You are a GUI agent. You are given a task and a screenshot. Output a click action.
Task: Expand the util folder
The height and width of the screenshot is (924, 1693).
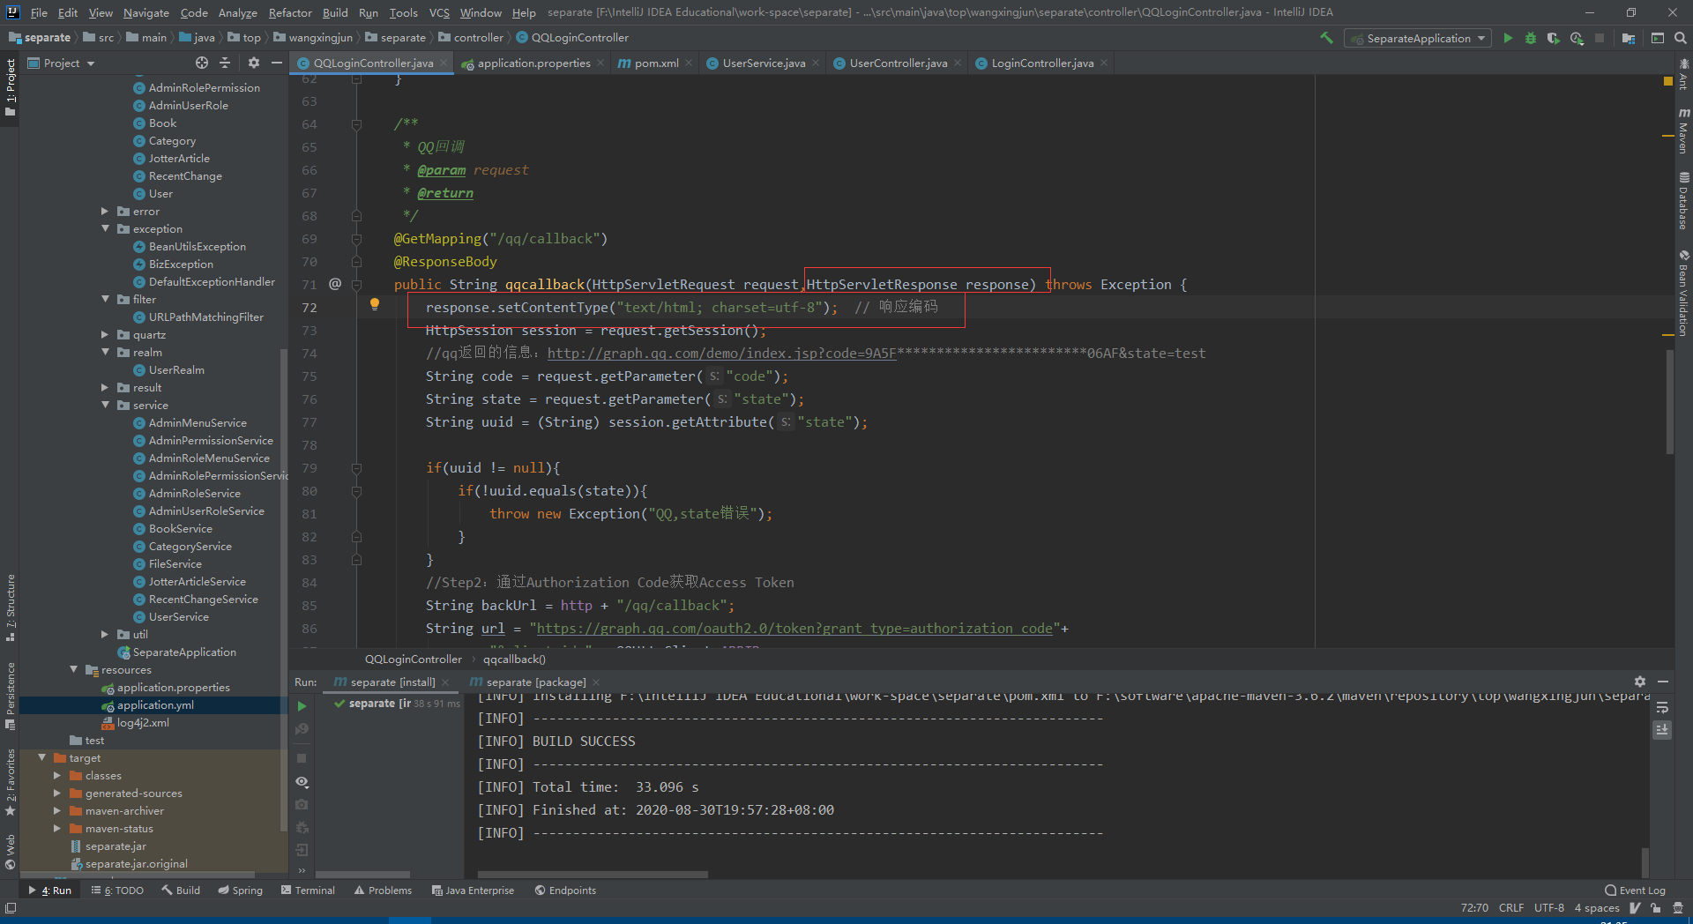click(x=105, y=635)
